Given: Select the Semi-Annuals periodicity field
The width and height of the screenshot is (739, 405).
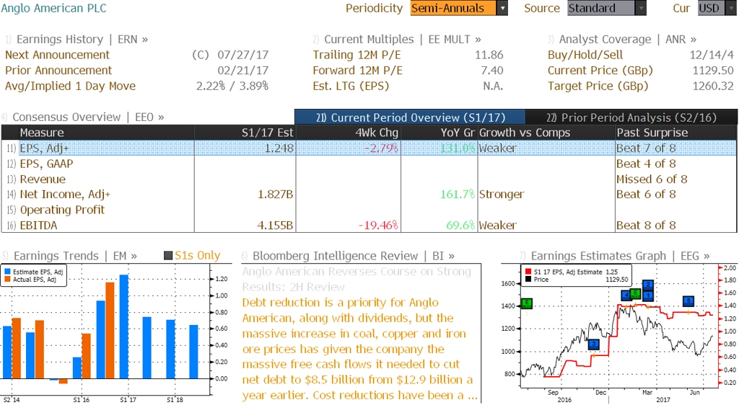Looking at the screenshot, I should click(453, 8).
